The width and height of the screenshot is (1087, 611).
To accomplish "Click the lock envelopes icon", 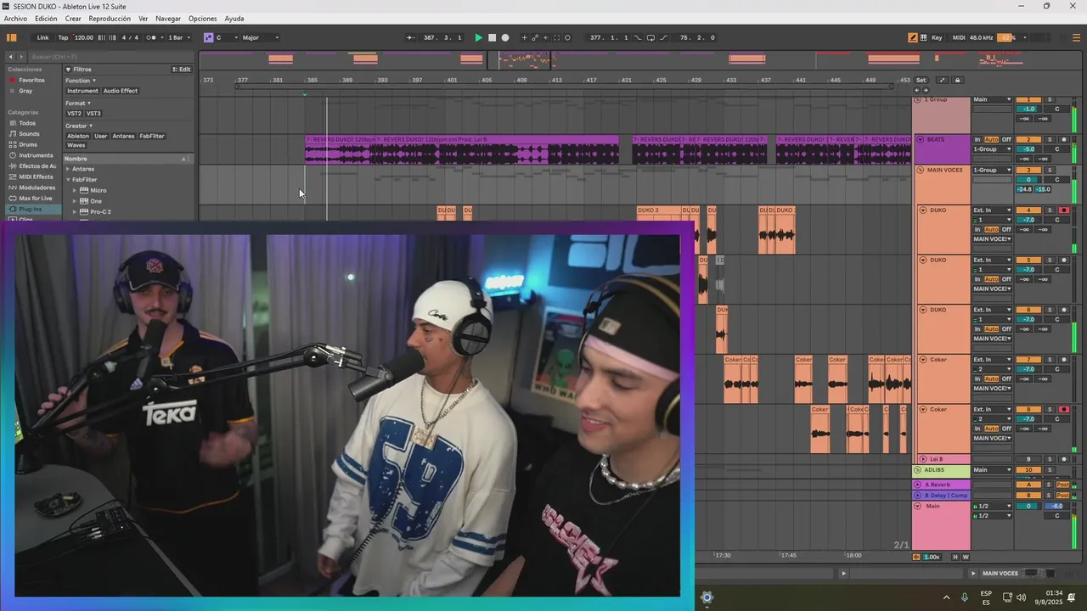I will (958, 80).
